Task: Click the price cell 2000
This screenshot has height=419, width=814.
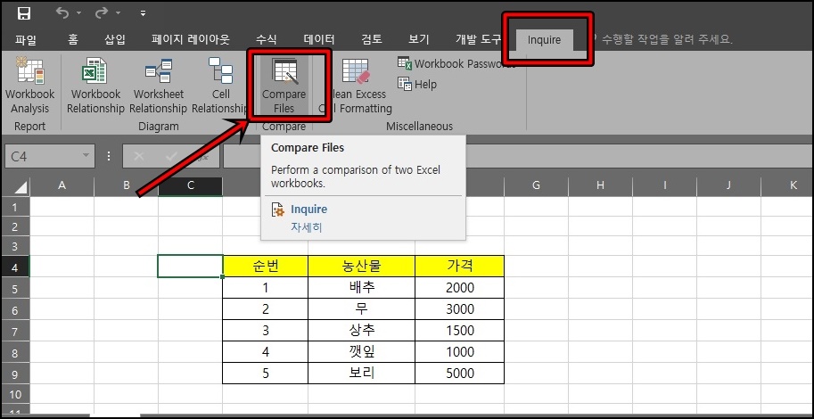Action: pos(459,288)
